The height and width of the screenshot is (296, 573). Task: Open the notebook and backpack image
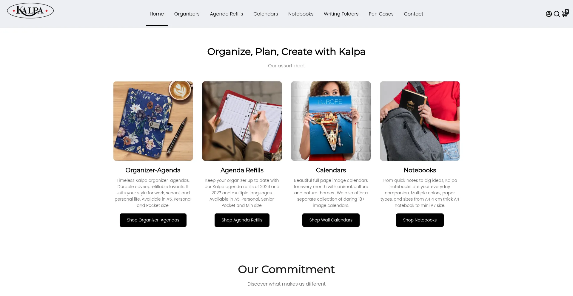pyautogui.click(x=420, y=121)
